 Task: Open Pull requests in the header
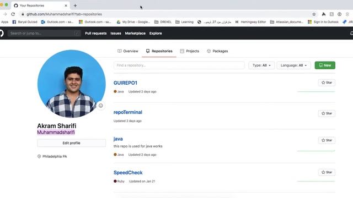[95, 33]
